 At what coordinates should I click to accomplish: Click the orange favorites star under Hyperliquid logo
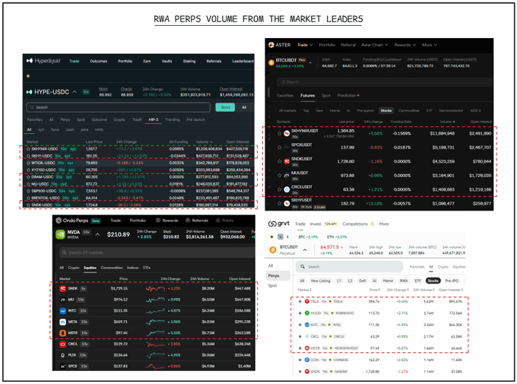click(x=28, y=76)
